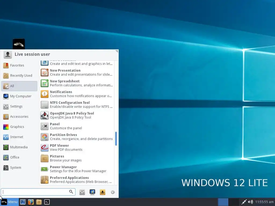Click the Menu button on the taskbar
The image size is (275, 206).
pyautogui.click(x=9, y=202)
